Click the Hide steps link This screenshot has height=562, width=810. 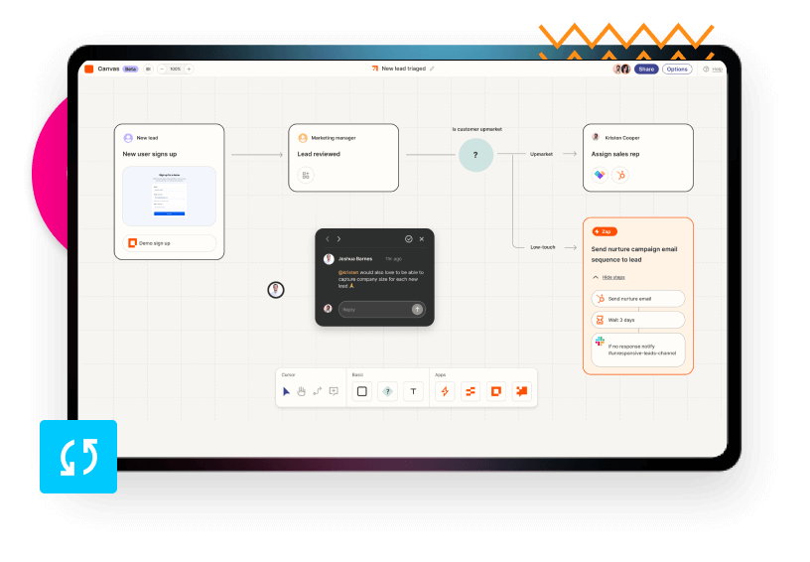[x=612, y=277]
